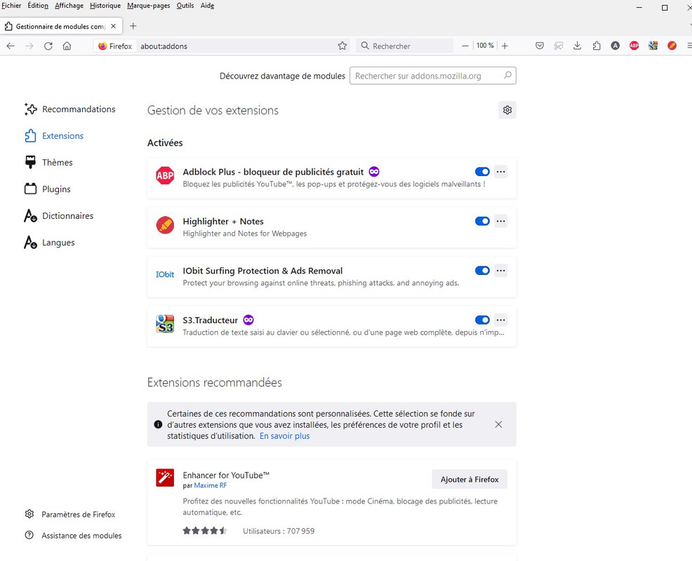
Task: Click the IObit extension logo
Action: (165, 274)
